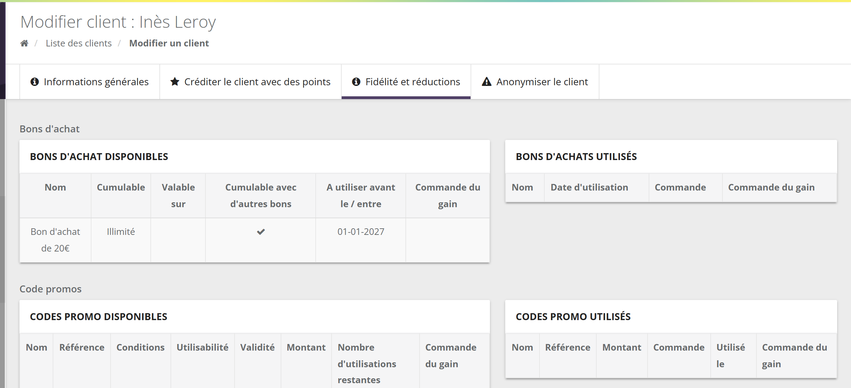Click Bon d'achat de 20€ cell
Image resolution: width=851 pixels, height=388 pixels.
point(55,240)
